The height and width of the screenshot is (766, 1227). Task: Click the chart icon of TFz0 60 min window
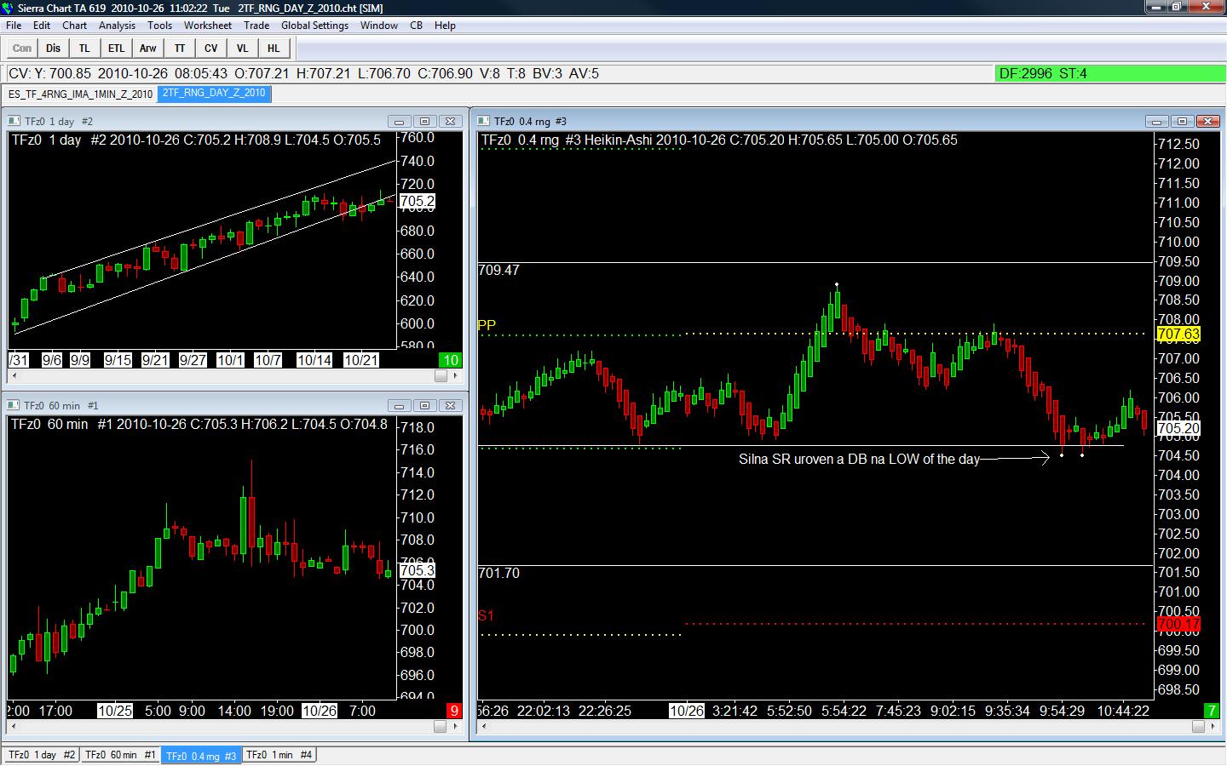tap(14, 406)
